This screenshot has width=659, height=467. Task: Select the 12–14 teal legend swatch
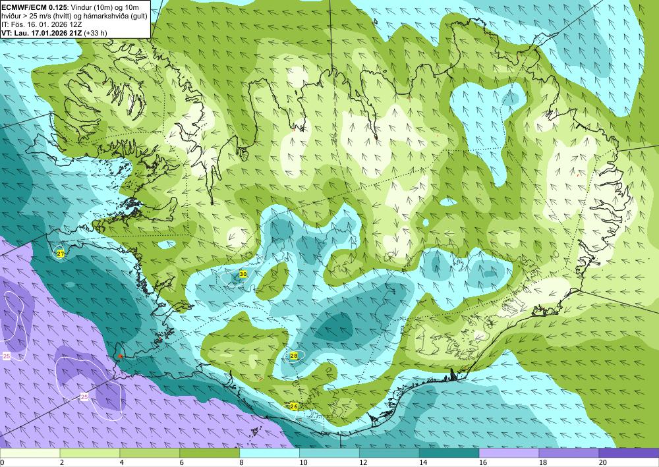[x=389, y=453]
